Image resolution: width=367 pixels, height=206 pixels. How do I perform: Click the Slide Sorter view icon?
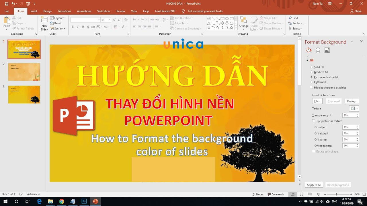(301, 194)
